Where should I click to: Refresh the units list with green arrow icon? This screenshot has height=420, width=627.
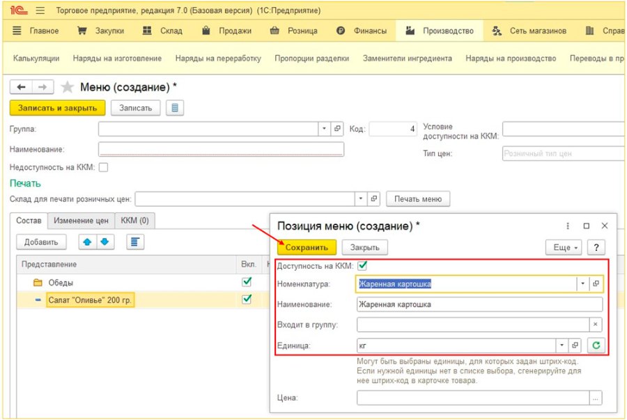pyautogui.click(x=596, y=345)
